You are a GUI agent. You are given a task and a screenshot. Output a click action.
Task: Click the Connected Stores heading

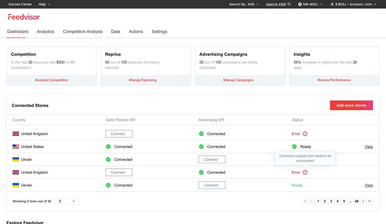coord(30,105)
